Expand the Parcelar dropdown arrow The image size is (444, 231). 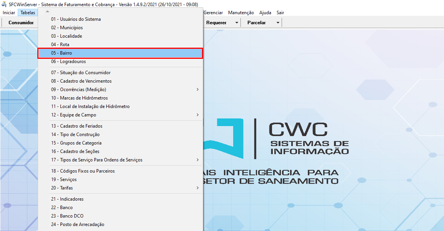click(x=278, y=23)
